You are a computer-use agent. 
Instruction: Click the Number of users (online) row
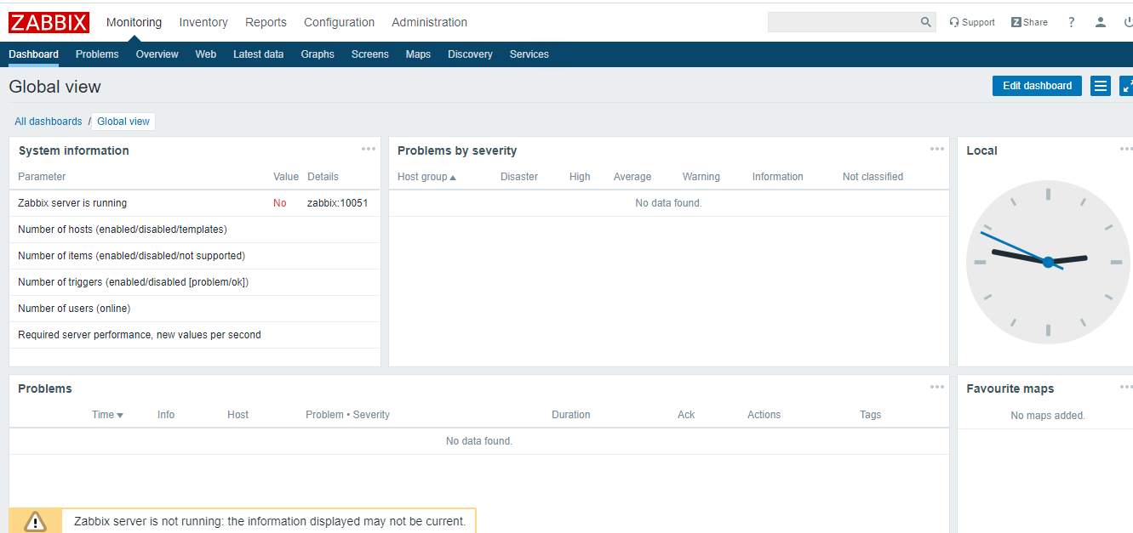195,309
